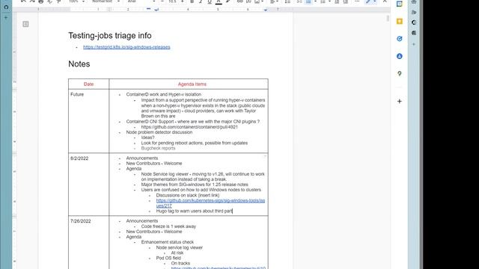Image resolution: width=479 pixels, height=269 pixels.
Task: Click "At risk" bullet
Action: coord(177,253)
